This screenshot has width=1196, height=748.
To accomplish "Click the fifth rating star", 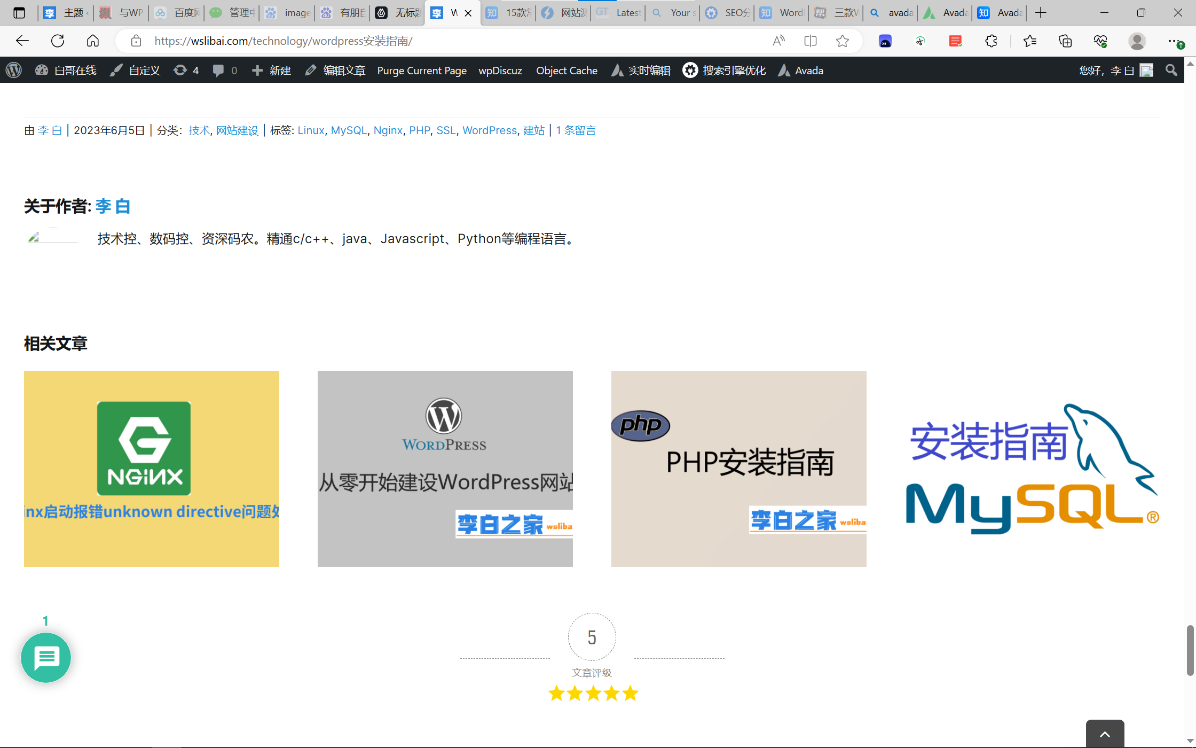I will [x=631, y=694].
